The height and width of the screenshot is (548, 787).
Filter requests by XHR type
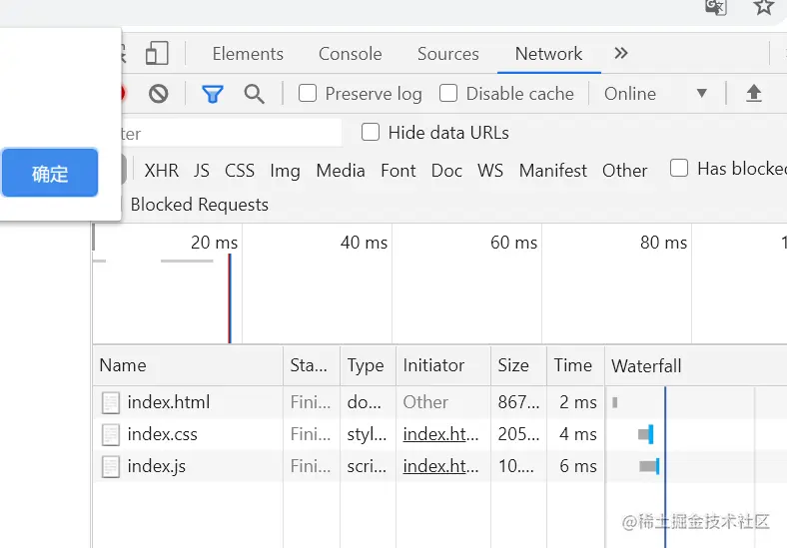[162, 171]
